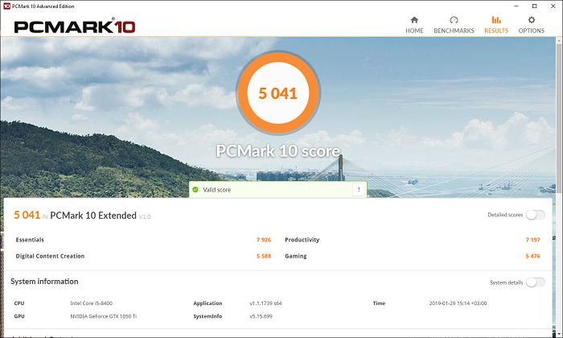The height and width of the screenshot is (338, 563).
Task: Click the scrollbar up arrow
Action: [558, 40]
